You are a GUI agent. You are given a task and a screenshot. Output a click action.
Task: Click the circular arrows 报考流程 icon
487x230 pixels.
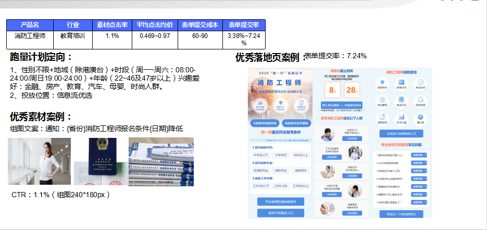(420, 102)
